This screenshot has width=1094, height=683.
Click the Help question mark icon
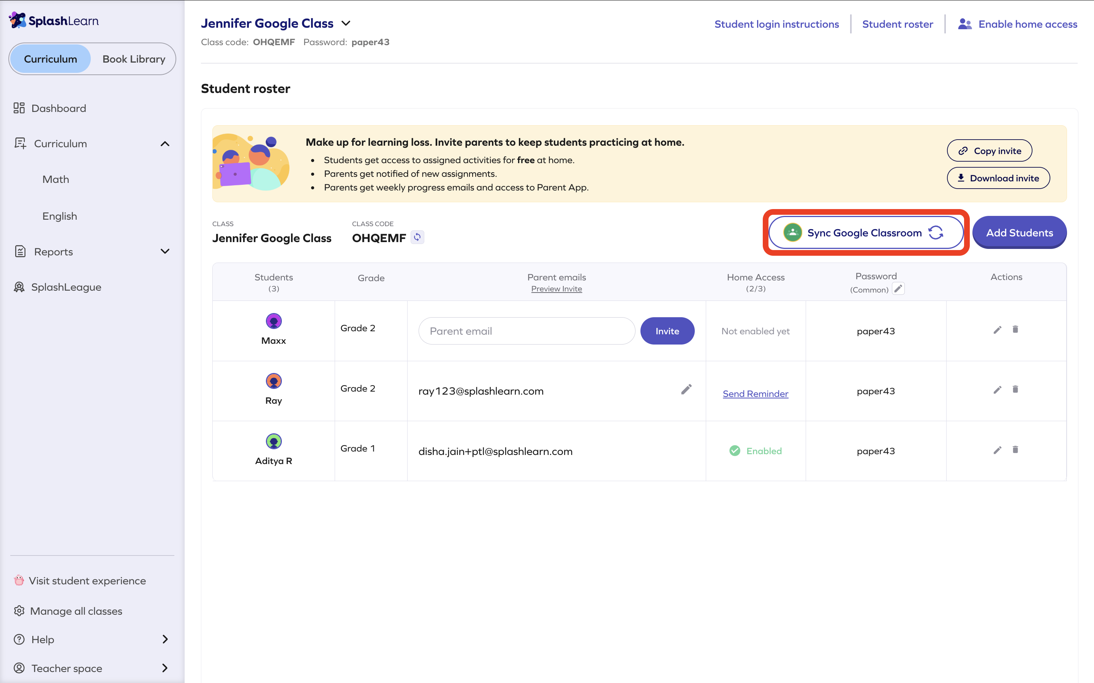pyautogui.click(x=19, y=639)
